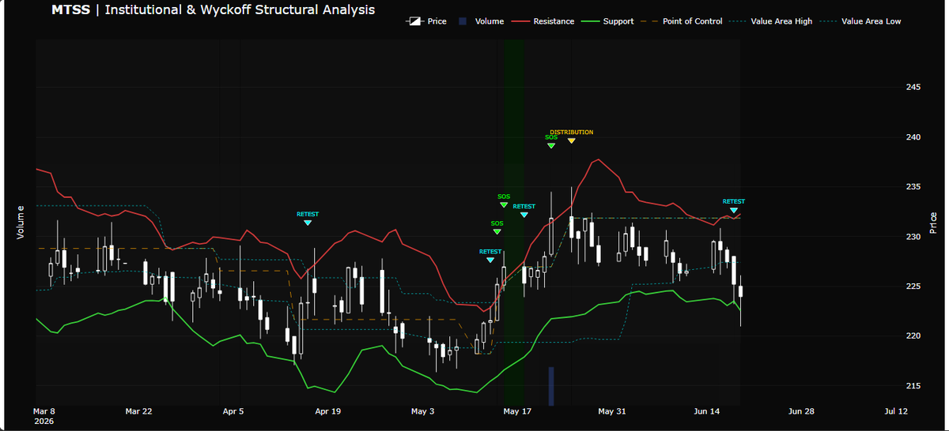This screenshot has height=431, width=949.
Task: Click the 215 price axis tick
Action: pyautogui.click(x=913, y=386)
